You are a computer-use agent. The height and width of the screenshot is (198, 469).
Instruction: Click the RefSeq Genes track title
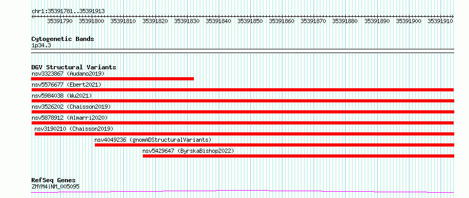(54, 181)
